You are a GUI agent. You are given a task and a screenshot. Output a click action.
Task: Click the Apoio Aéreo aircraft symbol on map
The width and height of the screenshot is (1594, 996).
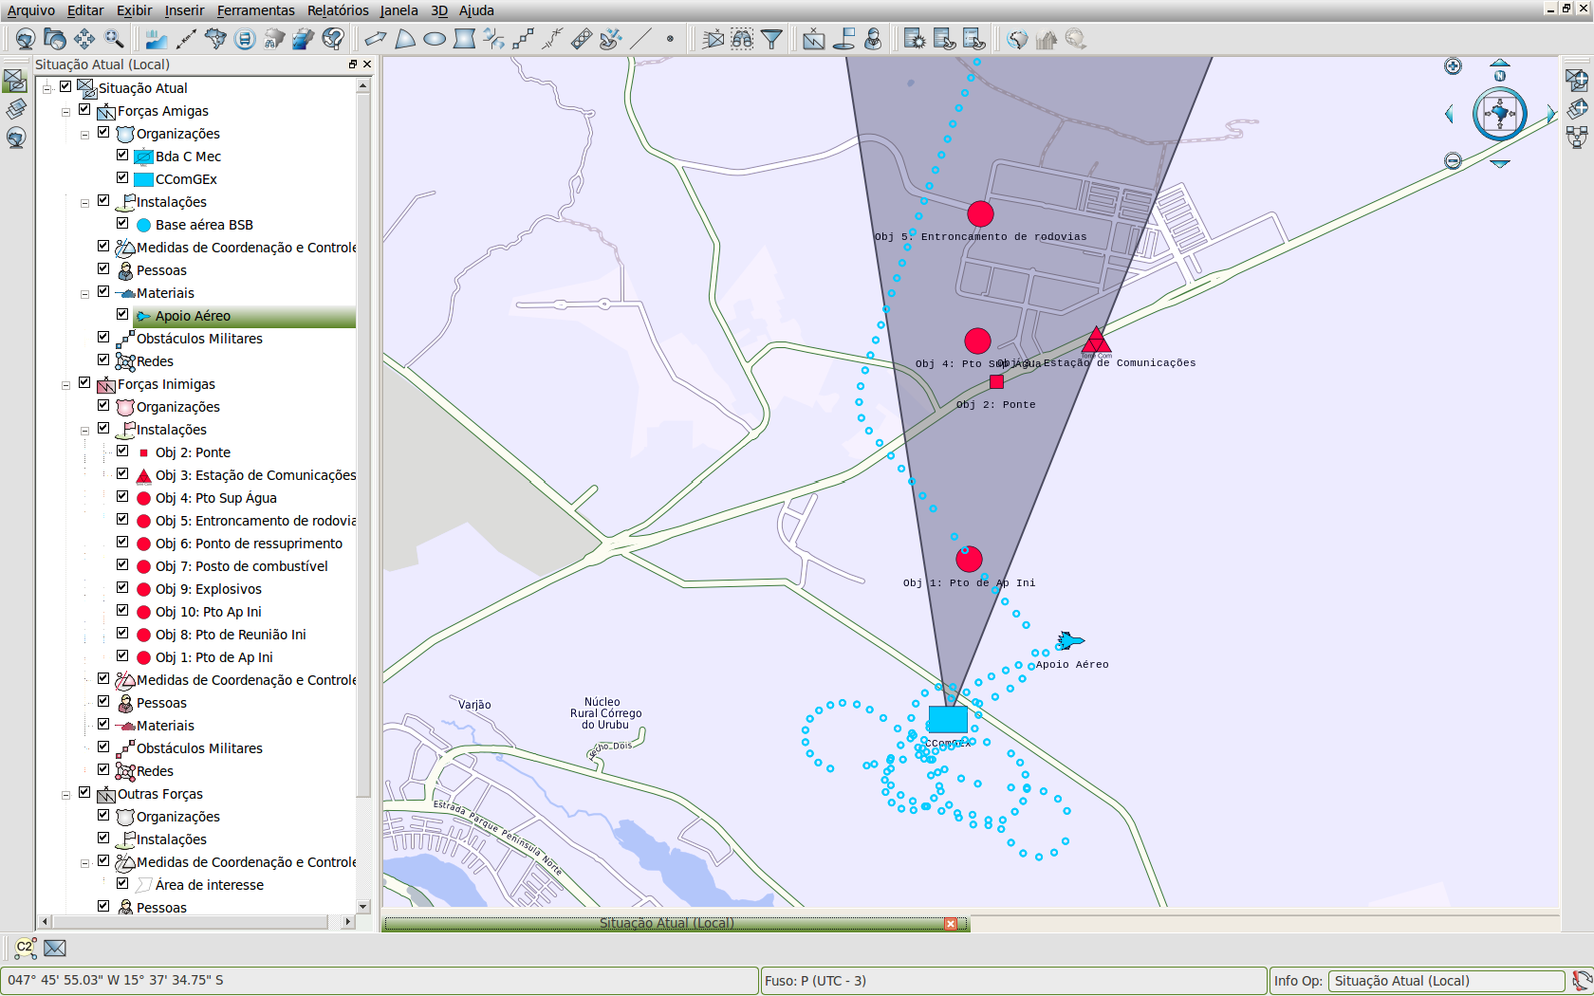tap(1069, 640)
